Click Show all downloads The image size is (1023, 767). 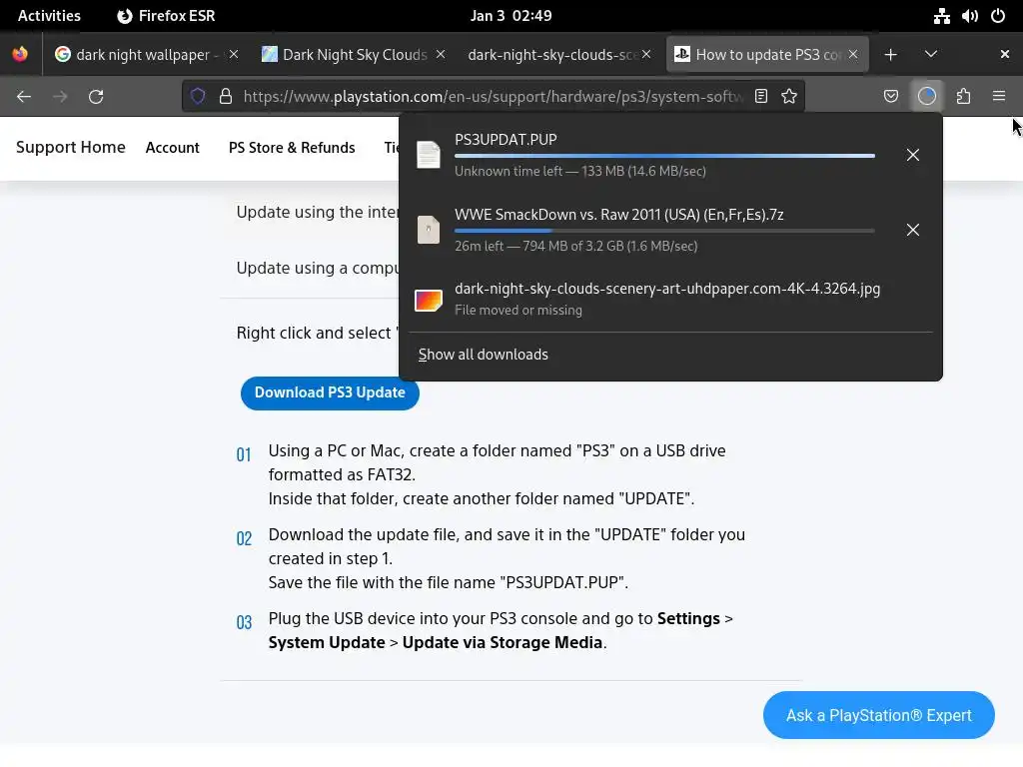tap(483, 355)
